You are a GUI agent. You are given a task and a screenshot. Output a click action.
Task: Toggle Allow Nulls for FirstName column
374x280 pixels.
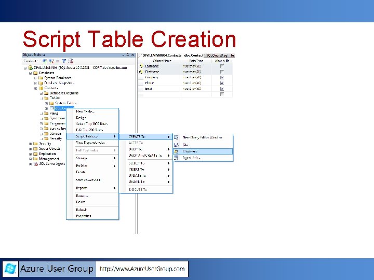click(x=222, y=72)
